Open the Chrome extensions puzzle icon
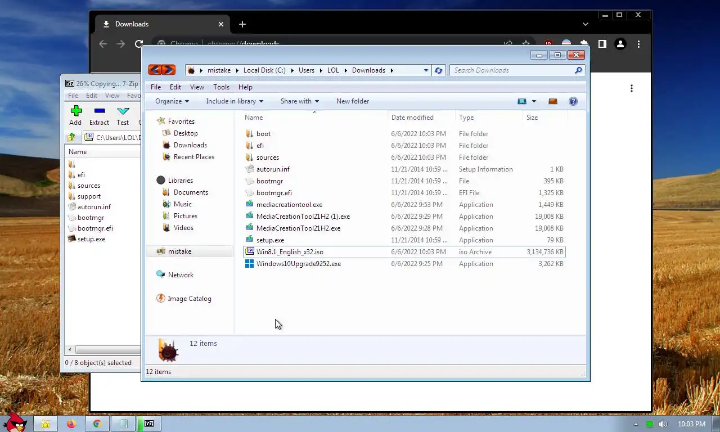720x432 pixels. click(584, 44)
